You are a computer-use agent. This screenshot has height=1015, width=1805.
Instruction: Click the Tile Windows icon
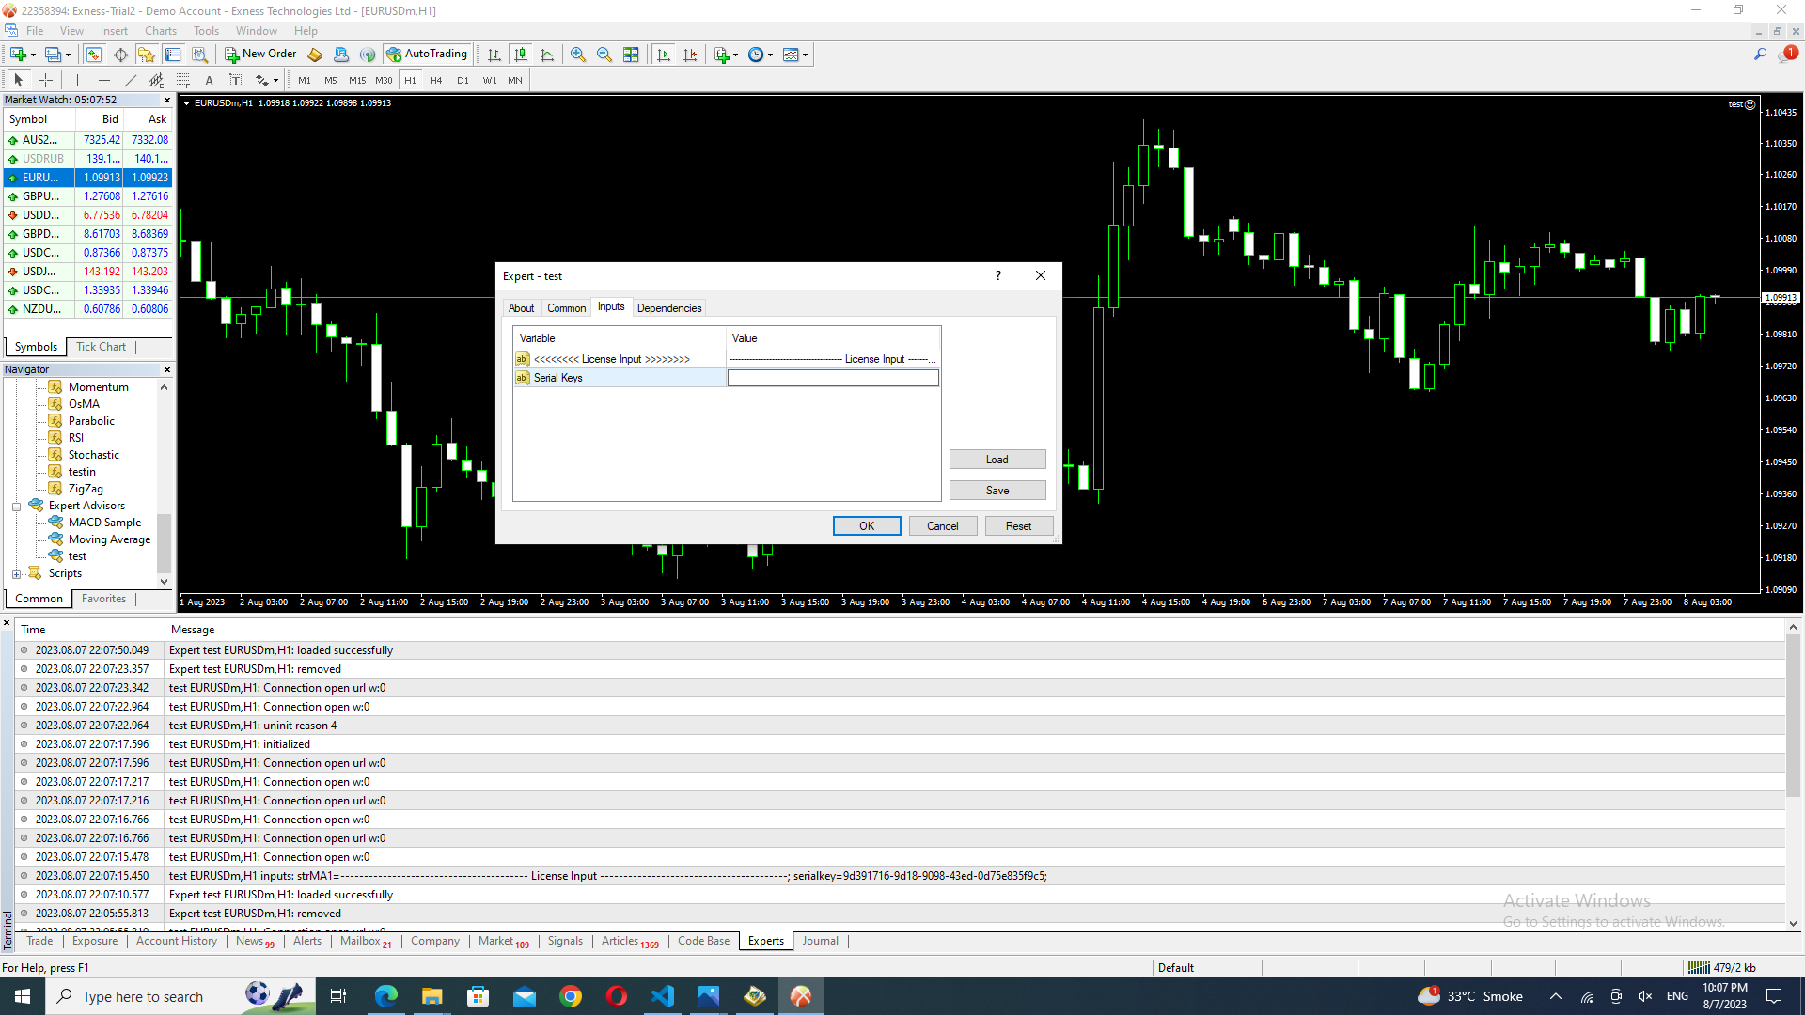pyautogui.click(x=631, y=55)
